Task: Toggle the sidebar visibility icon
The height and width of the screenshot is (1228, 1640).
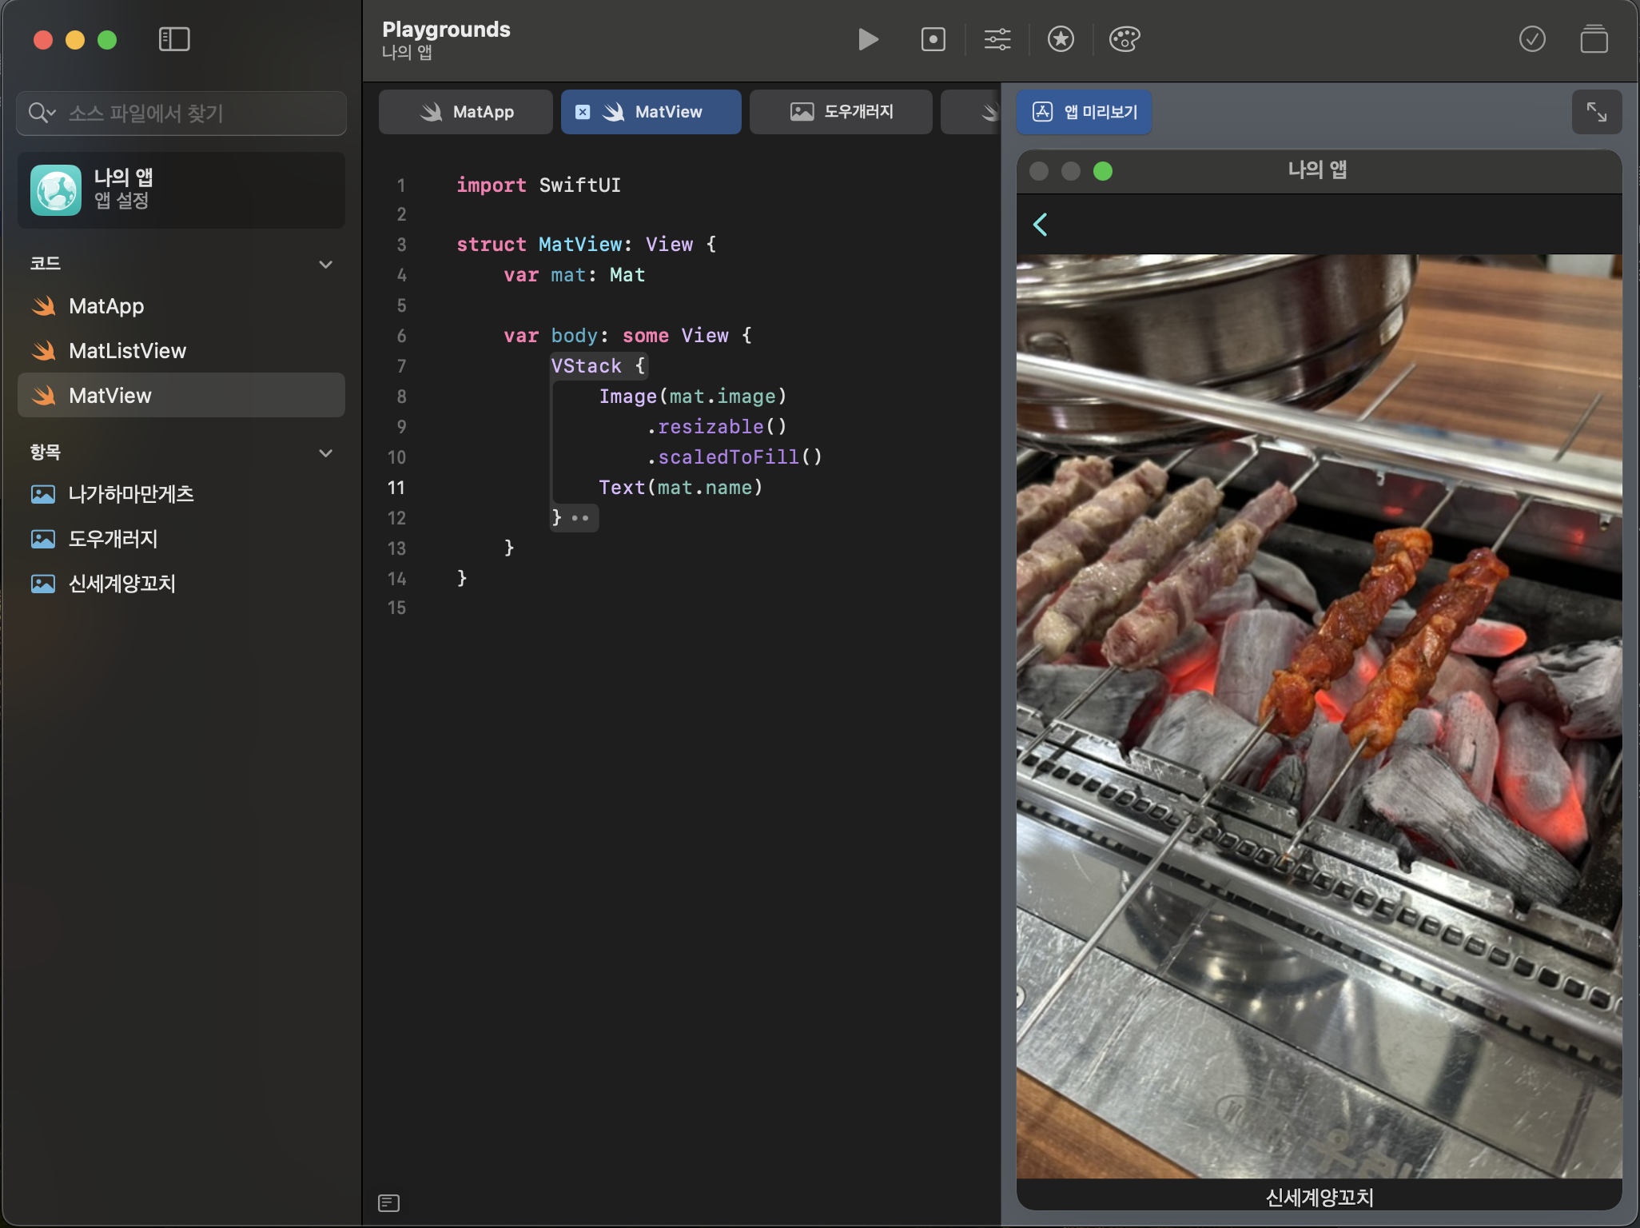Action: pyautogui.click(x=174, y=39)
